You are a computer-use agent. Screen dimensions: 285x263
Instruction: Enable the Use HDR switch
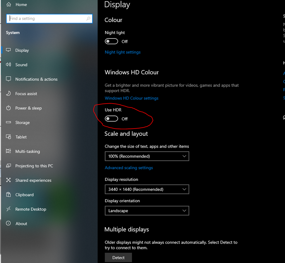tap(112, 119)
